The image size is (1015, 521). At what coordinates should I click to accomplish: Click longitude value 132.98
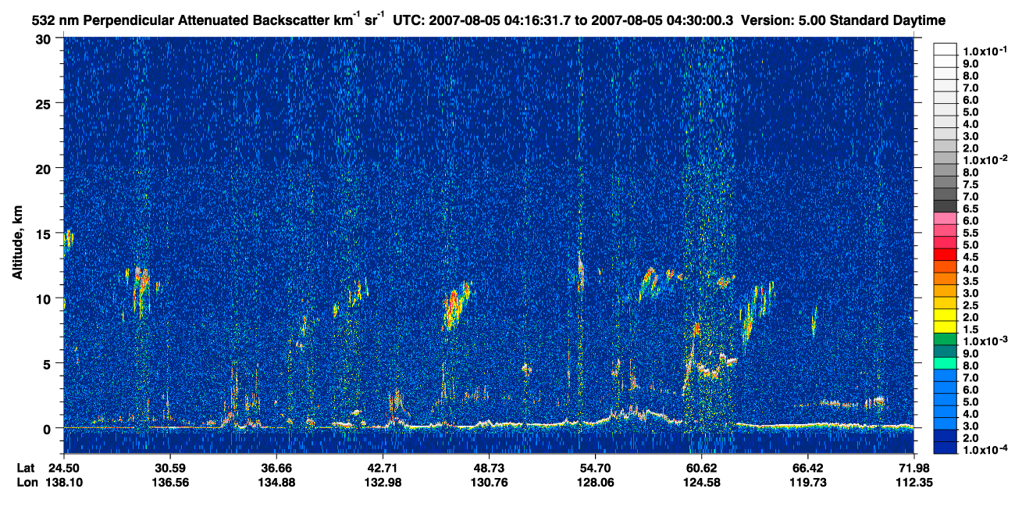click(x=383, y=482)
